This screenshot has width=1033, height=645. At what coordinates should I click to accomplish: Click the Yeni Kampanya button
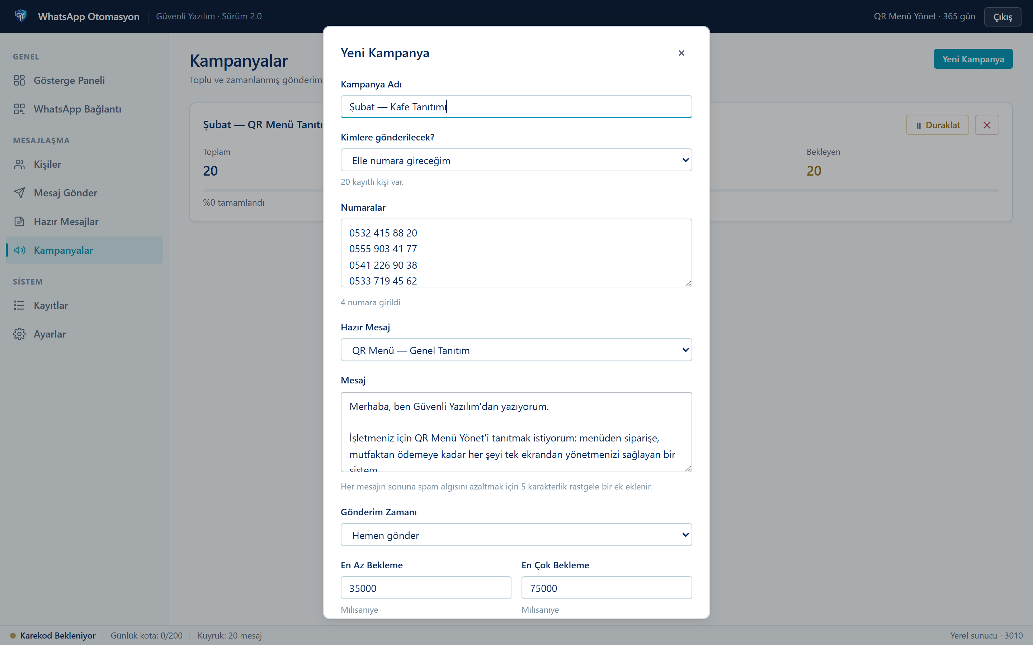point(973,59)
